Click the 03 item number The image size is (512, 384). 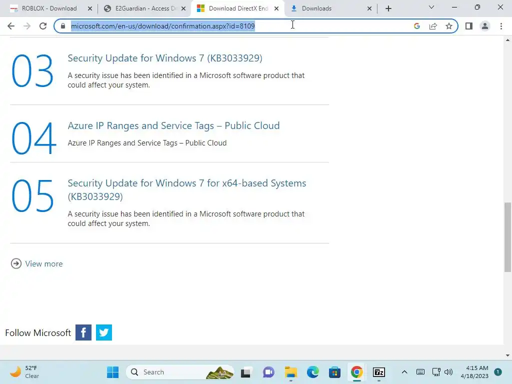(32, 71)
